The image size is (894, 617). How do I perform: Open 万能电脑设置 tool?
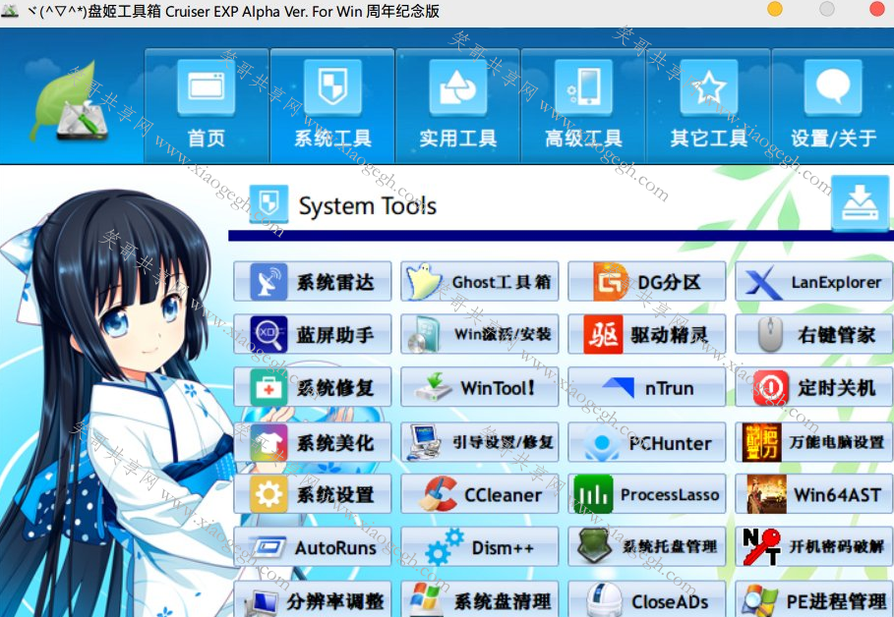point(814,442)
